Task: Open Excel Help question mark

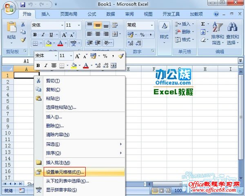Action: [216, 14]
